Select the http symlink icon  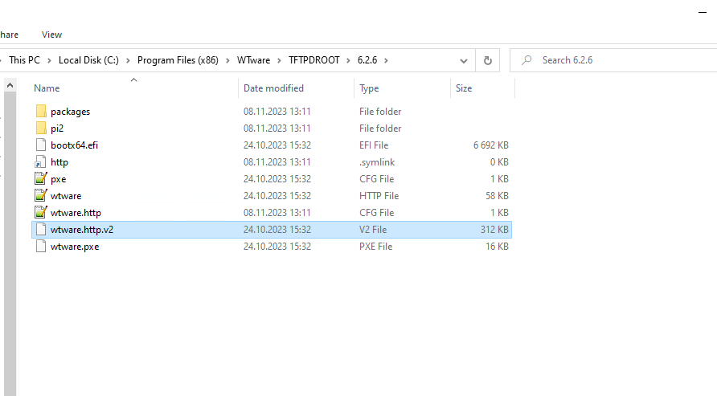click(x=41, y=162)
